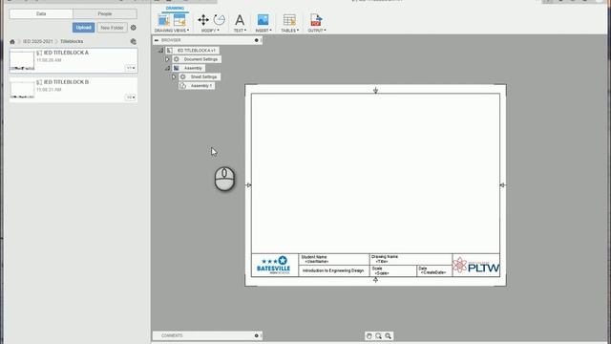Click the IED TITLEBLOCK A v1 document icon
This screenshot has height=344, width=611.
(x=170, y=51)
